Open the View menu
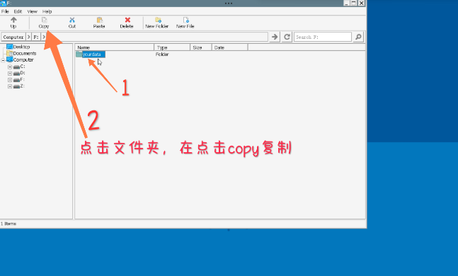Viewport: 458px width, 276px height. click(32, 11)
